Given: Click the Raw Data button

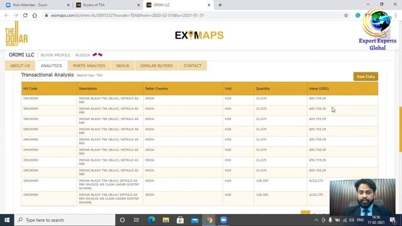Looking at the screenshot, I should [366, 77].
